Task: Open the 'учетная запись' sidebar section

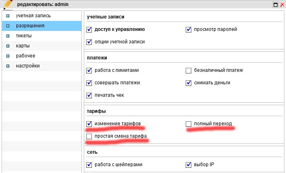Action: (x=33, y=16)
